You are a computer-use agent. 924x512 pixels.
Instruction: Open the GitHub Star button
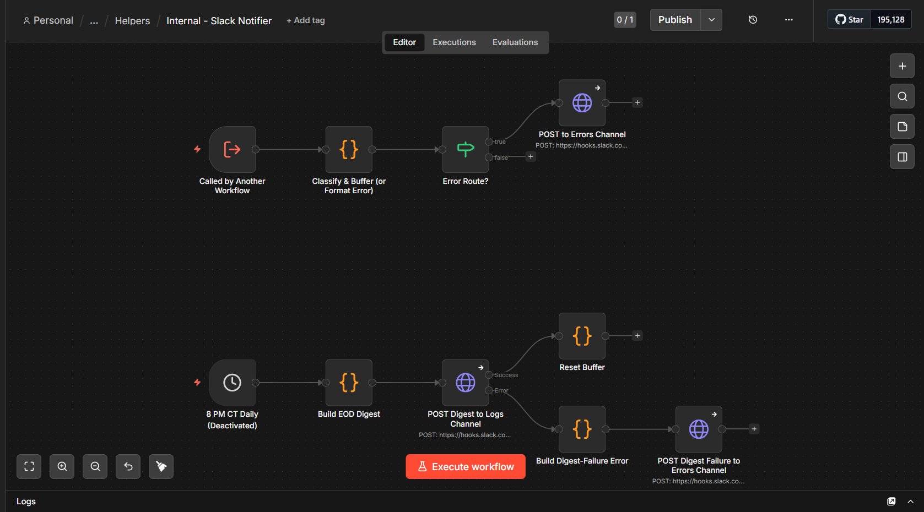[849, 20]
